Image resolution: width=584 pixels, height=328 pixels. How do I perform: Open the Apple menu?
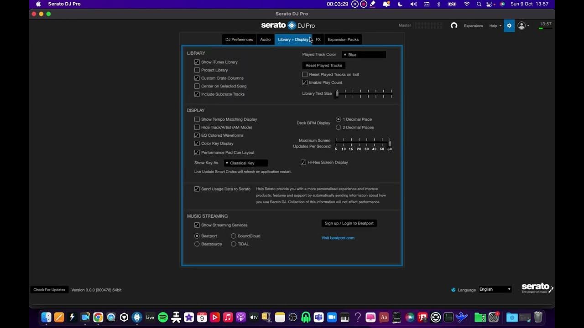pos(38,4)
